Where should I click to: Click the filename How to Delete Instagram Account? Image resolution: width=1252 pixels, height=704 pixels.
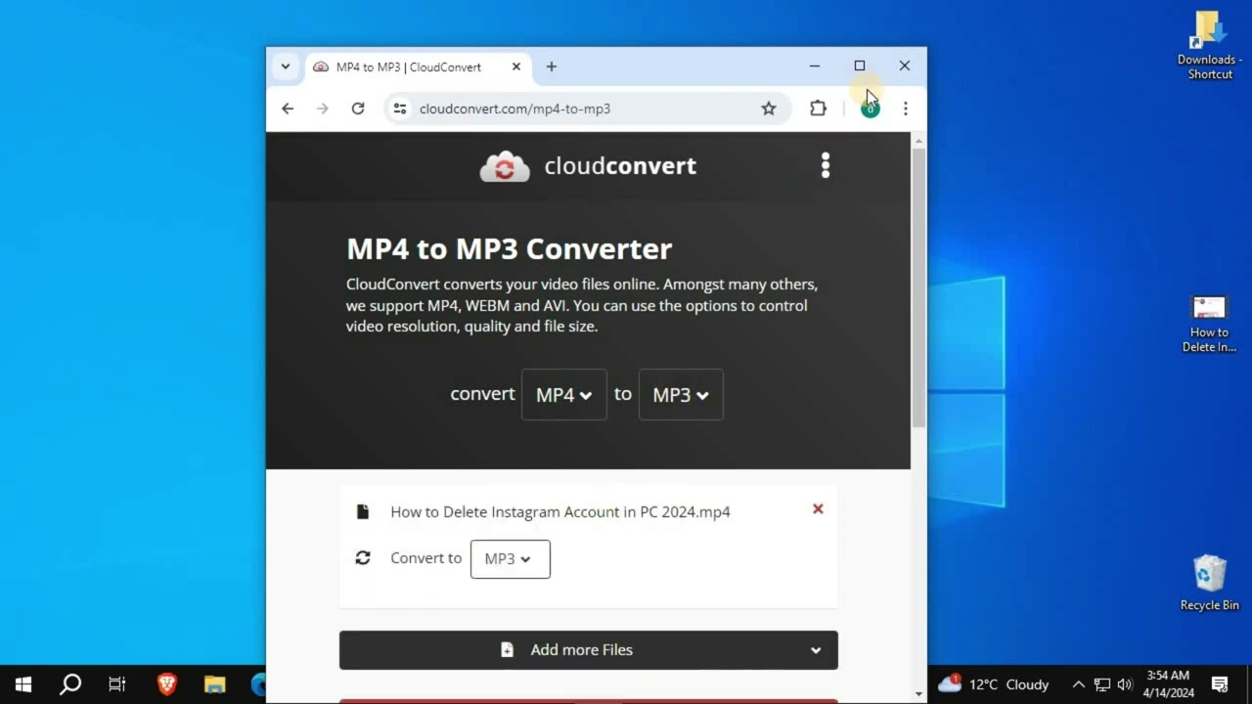[560, 511]
